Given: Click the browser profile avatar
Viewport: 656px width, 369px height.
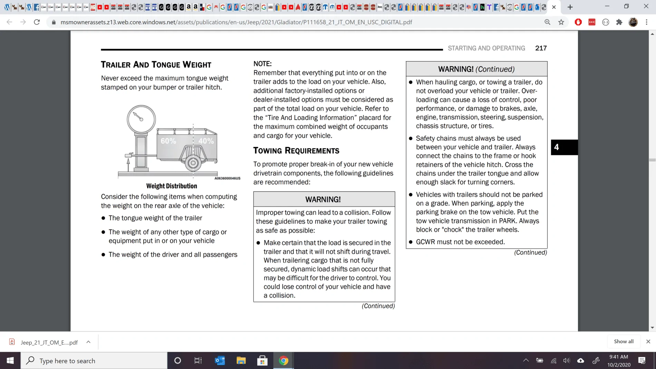Looking at the screenshot, I should [633, 22].
